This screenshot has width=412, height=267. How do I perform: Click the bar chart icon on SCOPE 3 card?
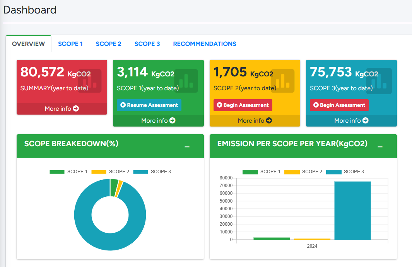click(379, 81)
